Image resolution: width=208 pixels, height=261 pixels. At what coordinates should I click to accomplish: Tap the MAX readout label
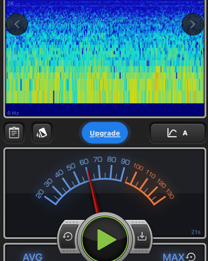[173, 257]
